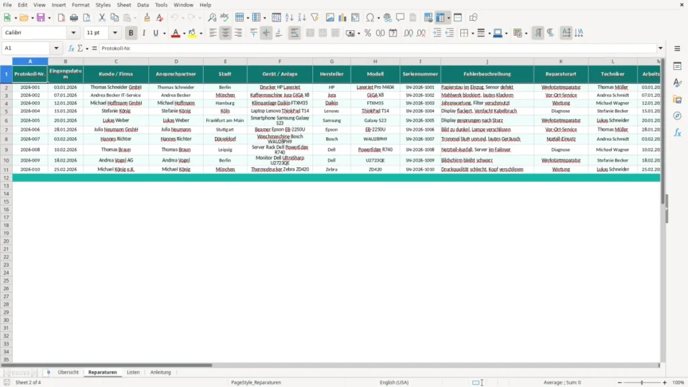Open the sidebar Navigator compass icon
Image resolution: width=688 pixels, height=387 pixels.
[677, 116]
